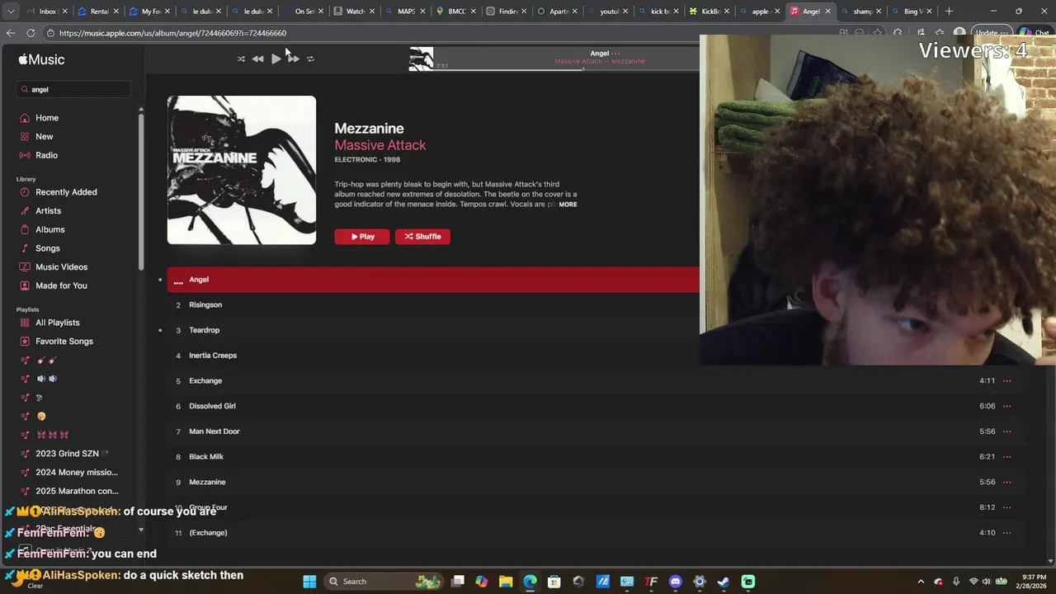Select track 9 Mezzanine

tap(207, 482)
